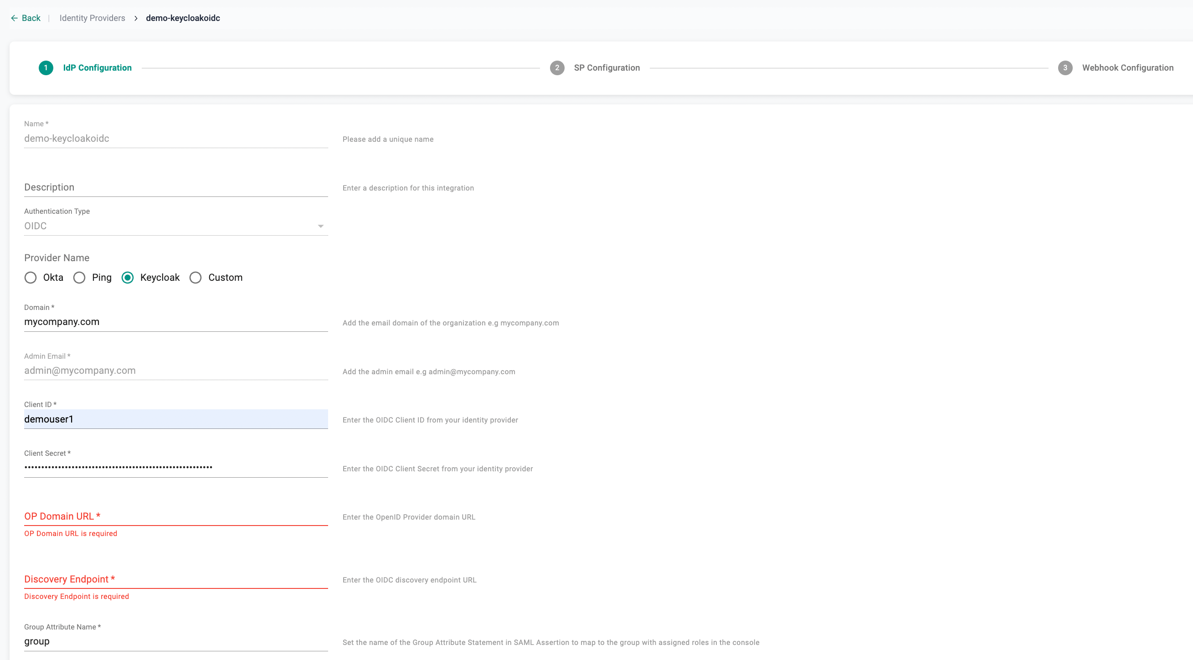Image resolution: width=1193 pixels, height=660 pixels.
Task: Click the OIDC authentication type field
Action: [167, 226]
